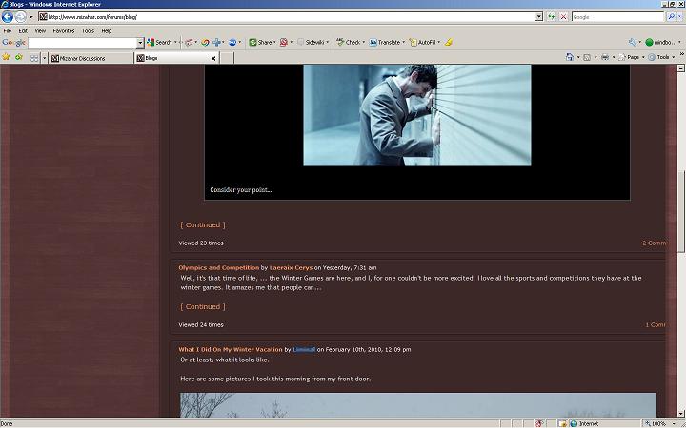Open the Page menu dropdown
Viewport: 686px width, 428px height.
coord(631,57)
